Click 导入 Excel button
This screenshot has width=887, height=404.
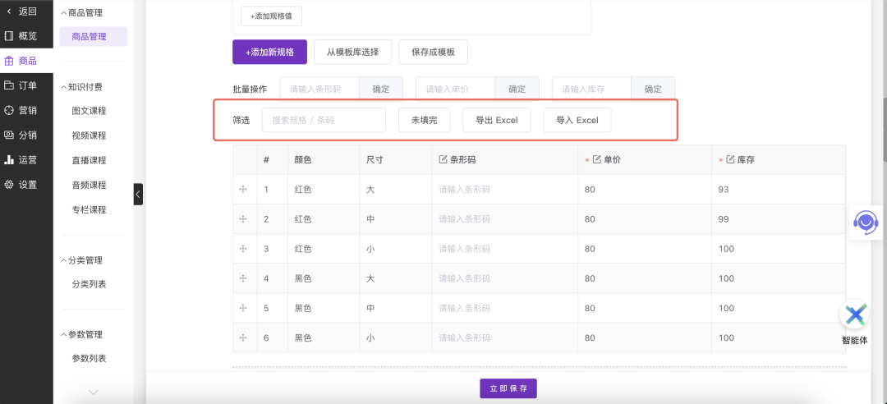(x=577, y=120)
